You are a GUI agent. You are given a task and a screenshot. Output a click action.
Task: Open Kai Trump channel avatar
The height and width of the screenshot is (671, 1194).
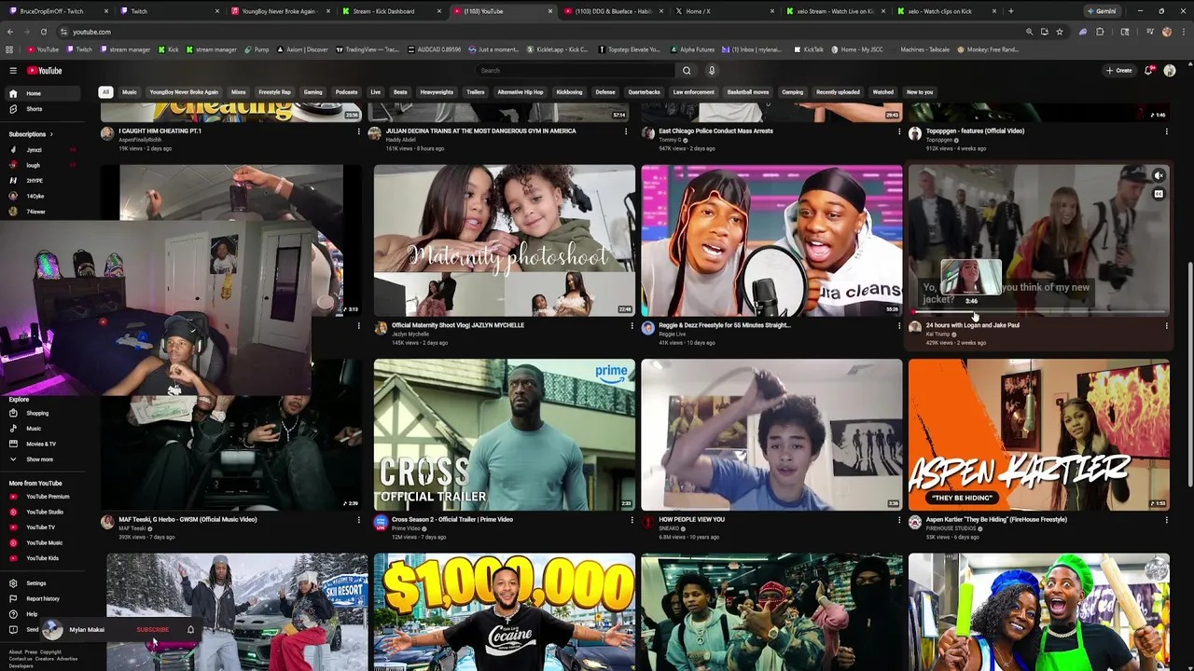click(915, 328)
